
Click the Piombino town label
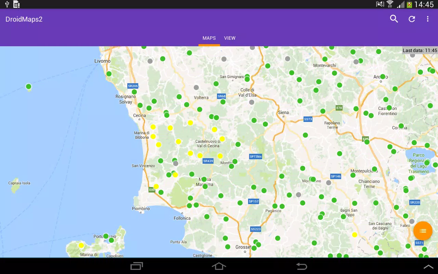[x=141, y=209]
